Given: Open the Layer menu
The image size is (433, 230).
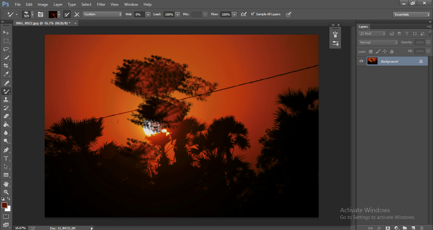Looking at the screenshot, I should tap(58, 4).
